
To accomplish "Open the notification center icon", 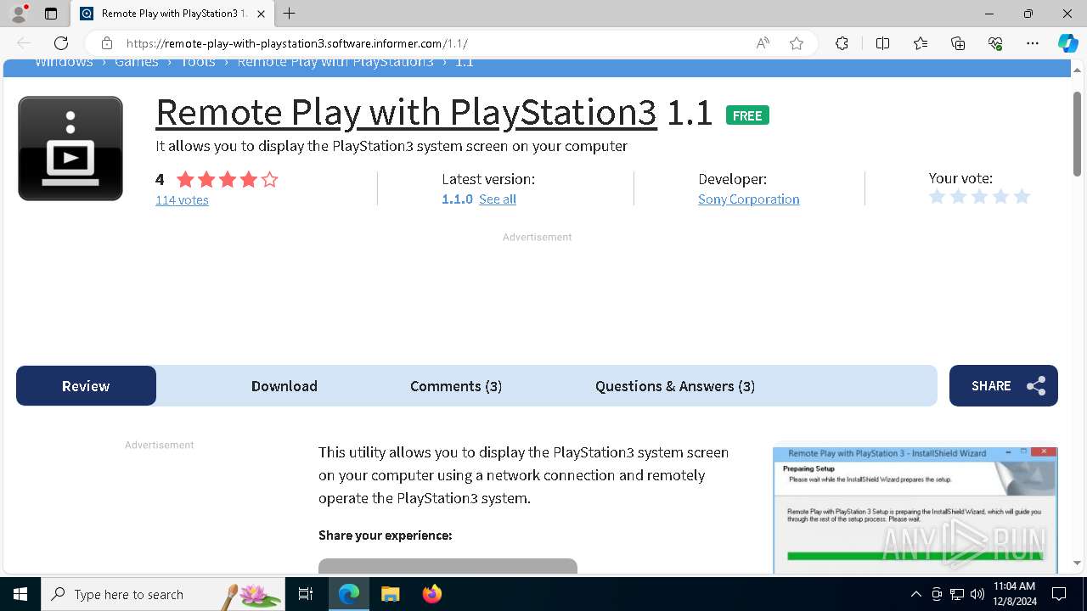I will coord(1059,594).
